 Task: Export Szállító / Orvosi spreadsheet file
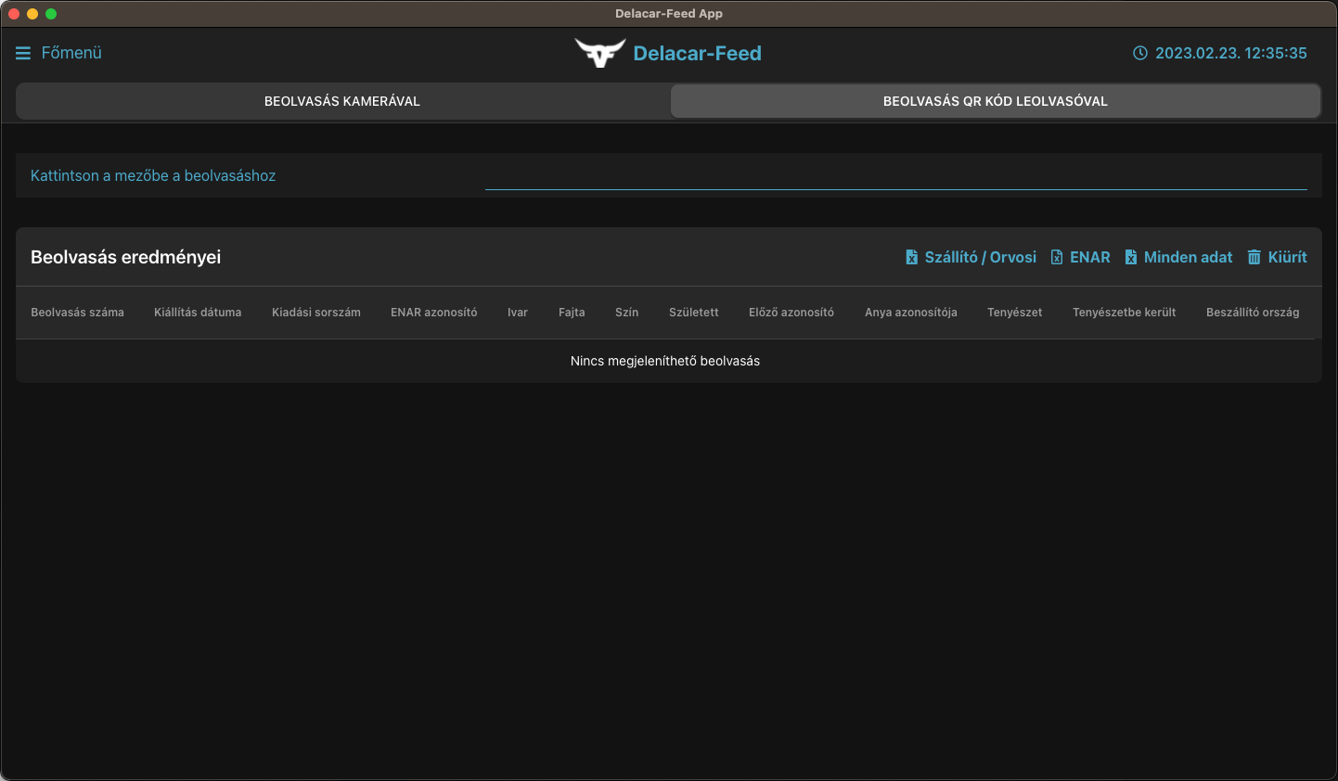pyautogui.click(x=971, y=258)
